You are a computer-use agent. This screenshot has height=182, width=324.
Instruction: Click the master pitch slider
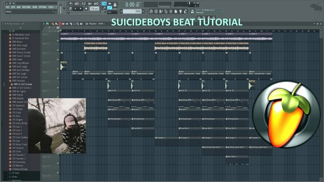[x=64, y=8]
